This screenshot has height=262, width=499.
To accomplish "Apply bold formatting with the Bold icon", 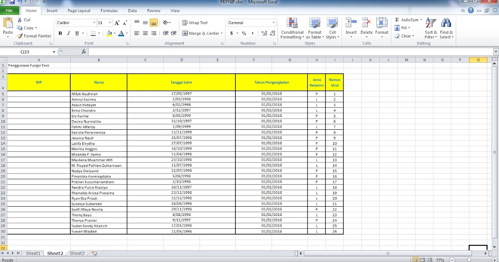I will click(60, 33).
